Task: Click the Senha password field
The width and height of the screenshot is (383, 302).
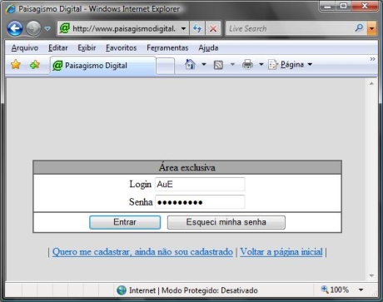Action: click(200, 202)
